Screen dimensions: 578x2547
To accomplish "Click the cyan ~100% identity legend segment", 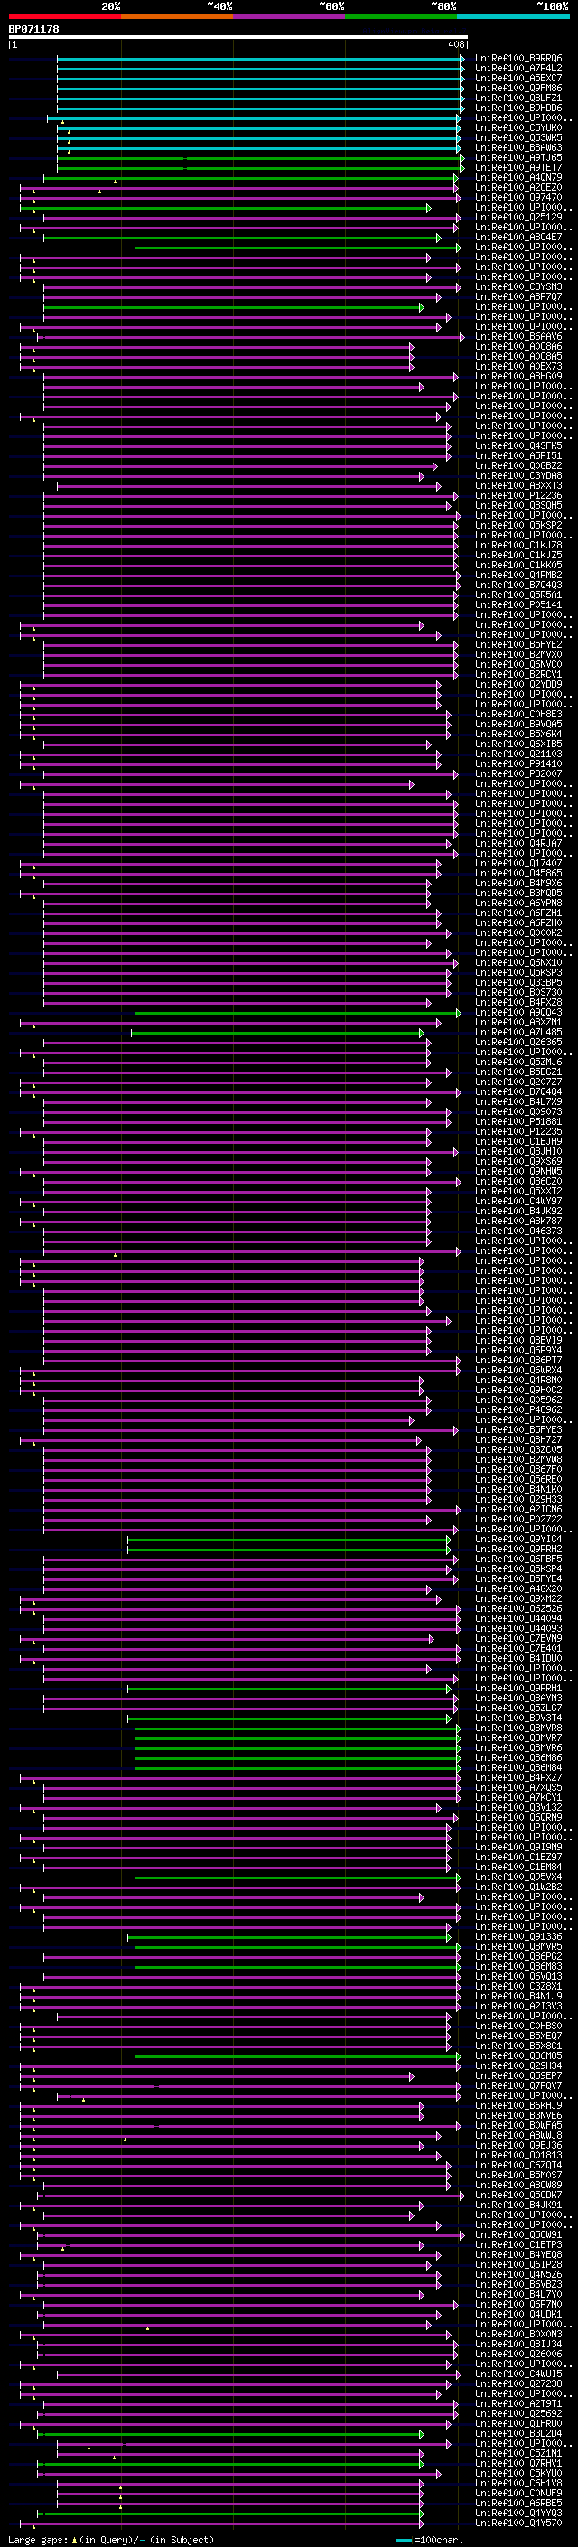I will (513, 17).
